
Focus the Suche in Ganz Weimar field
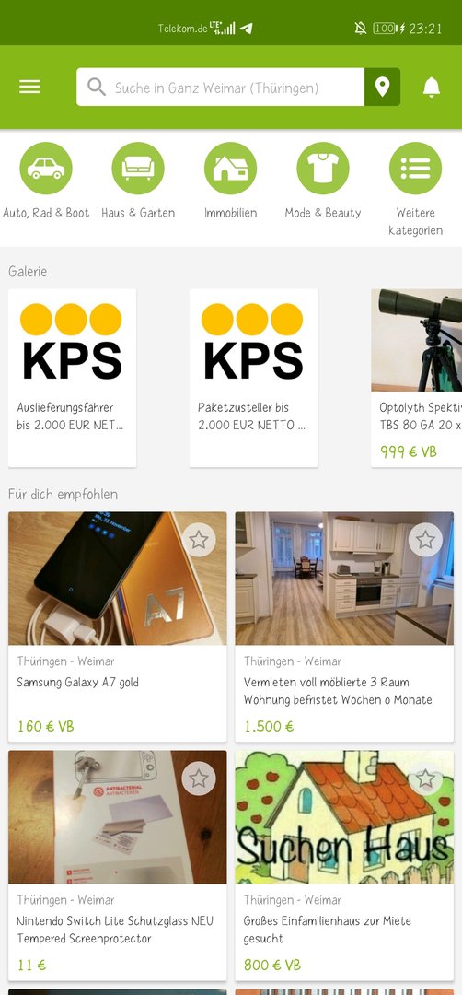point(221,87)
